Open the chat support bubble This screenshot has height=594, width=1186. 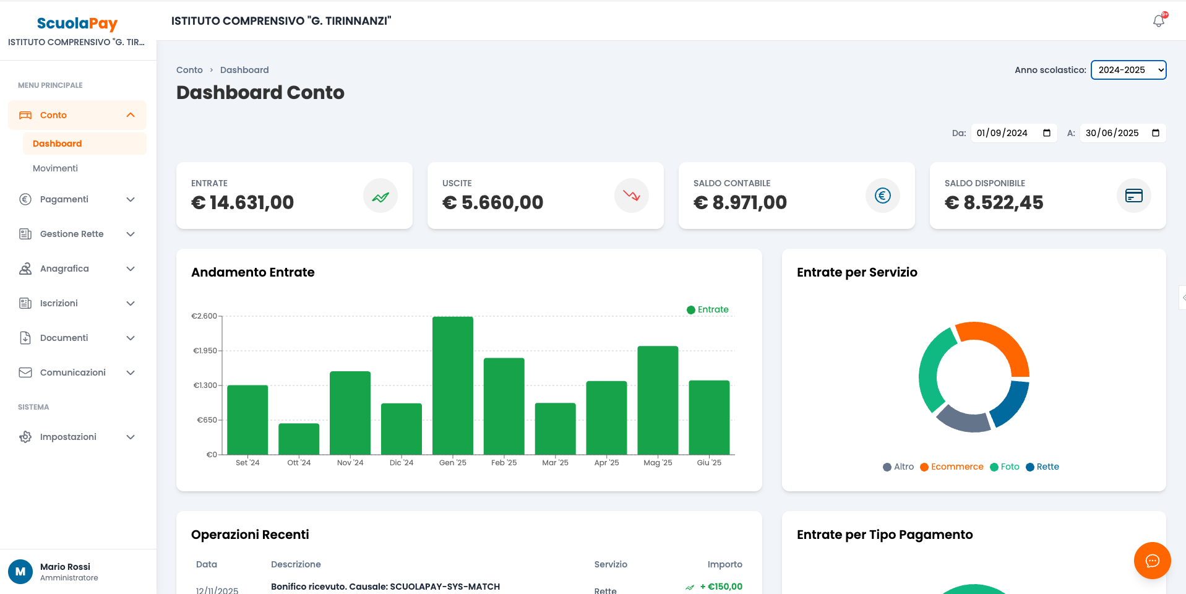[x=1152, y=561]
